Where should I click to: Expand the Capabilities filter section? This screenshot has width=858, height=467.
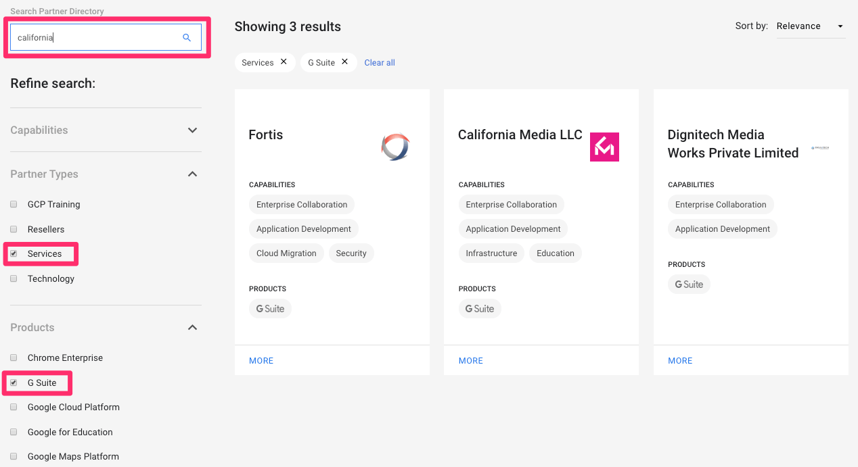(x=192, y=130)
